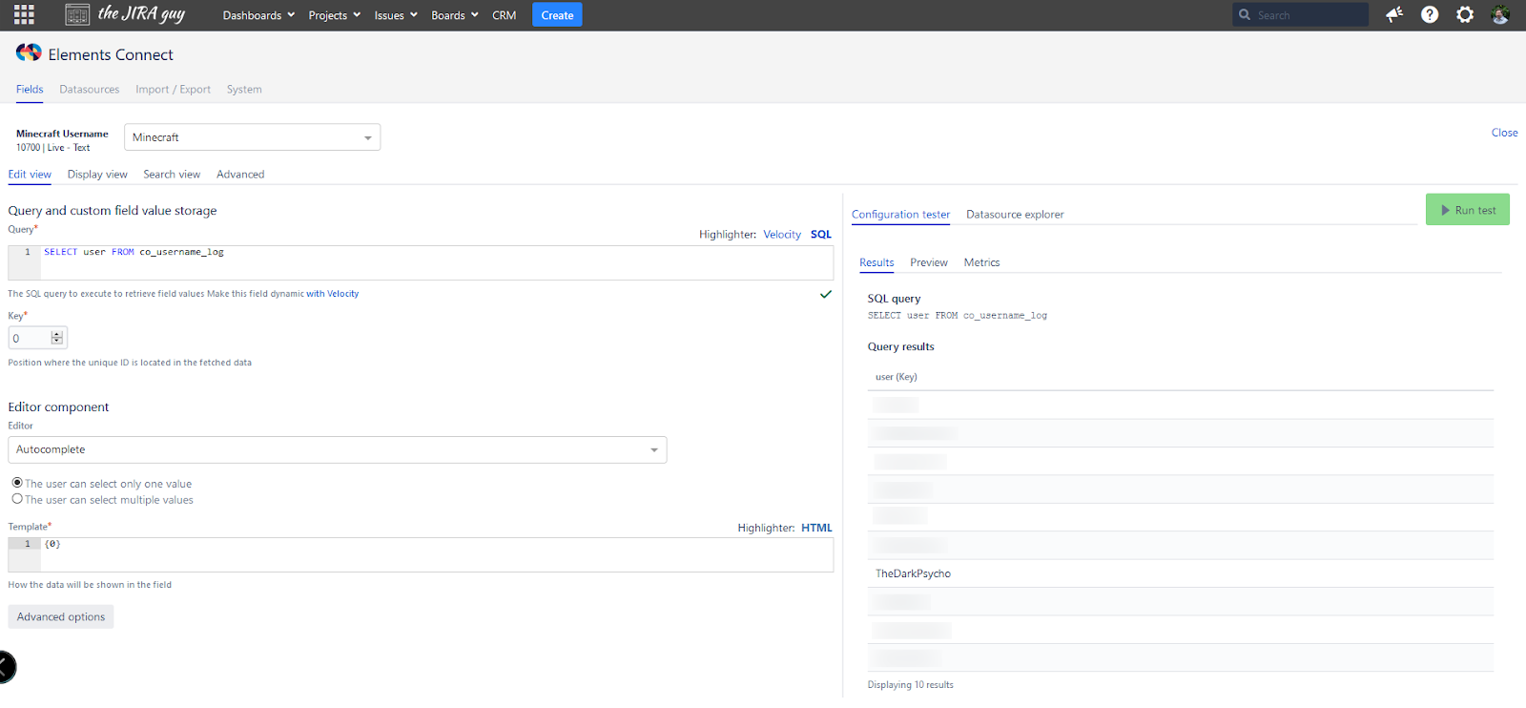Image resolution: width=1526 pixels, height=708 pixels.
Task: Click the 'Minecraft Username' field name
Action: click(x=62, y=134)
